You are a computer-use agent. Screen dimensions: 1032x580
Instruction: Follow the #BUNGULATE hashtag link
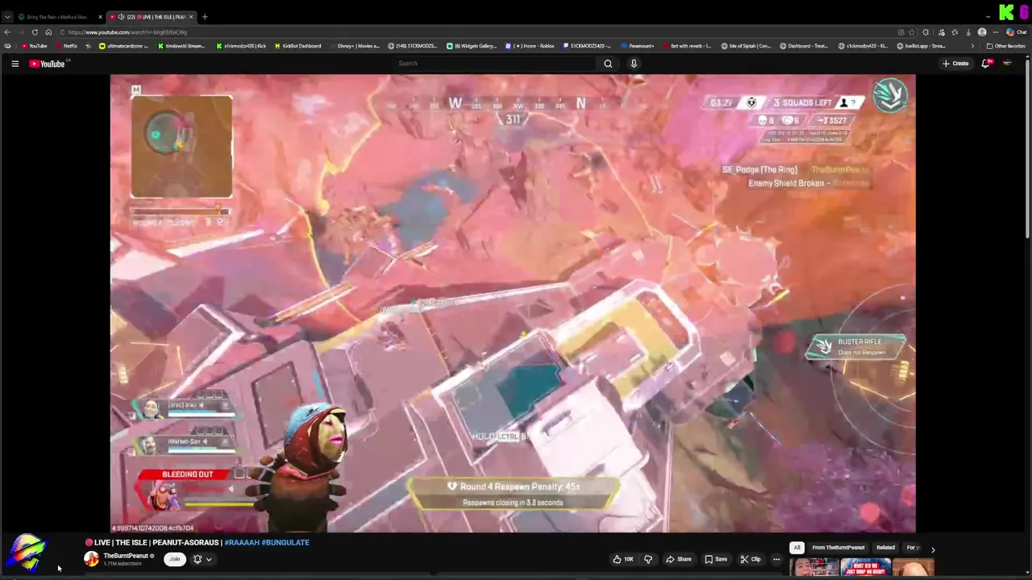tap(285, 543)
